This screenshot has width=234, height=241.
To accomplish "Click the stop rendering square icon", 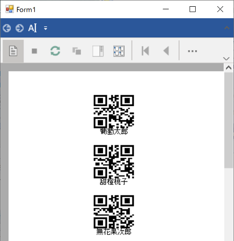I will (x=35, y=51).
